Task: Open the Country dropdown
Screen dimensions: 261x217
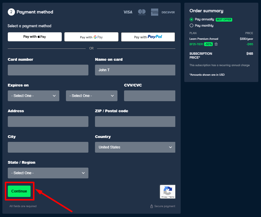Action: (135, 147)
